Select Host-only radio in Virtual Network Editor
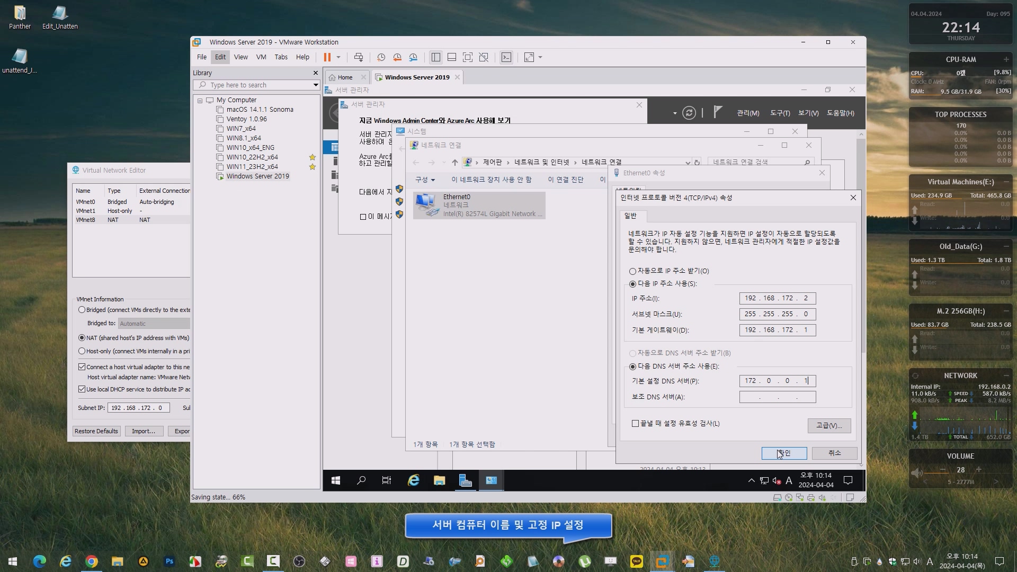 click(x=82, y=351)
